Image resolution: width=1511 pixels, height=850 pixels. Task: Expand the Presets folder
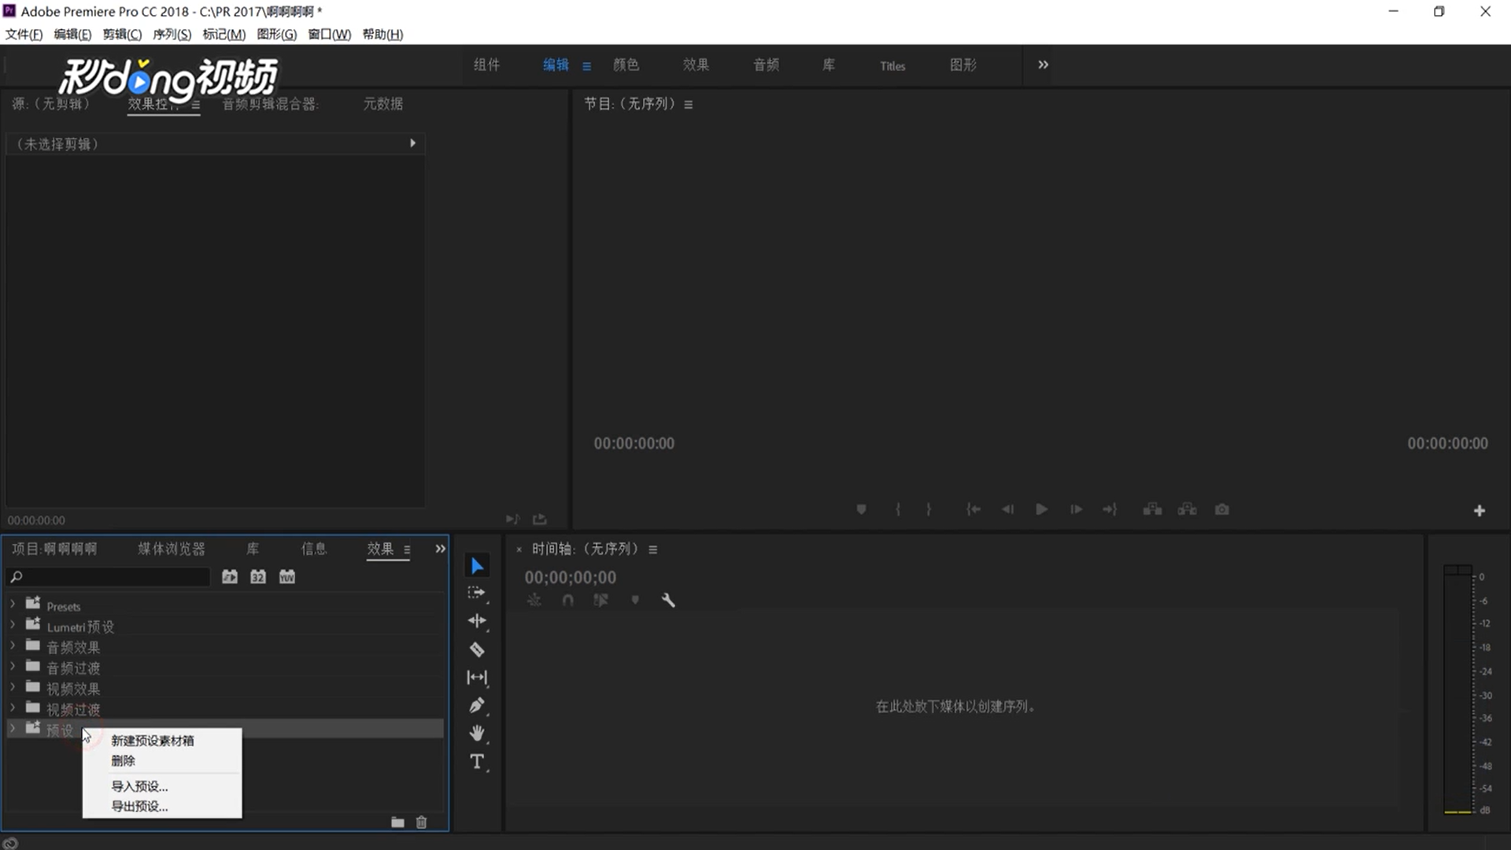(x=13, y=604)
